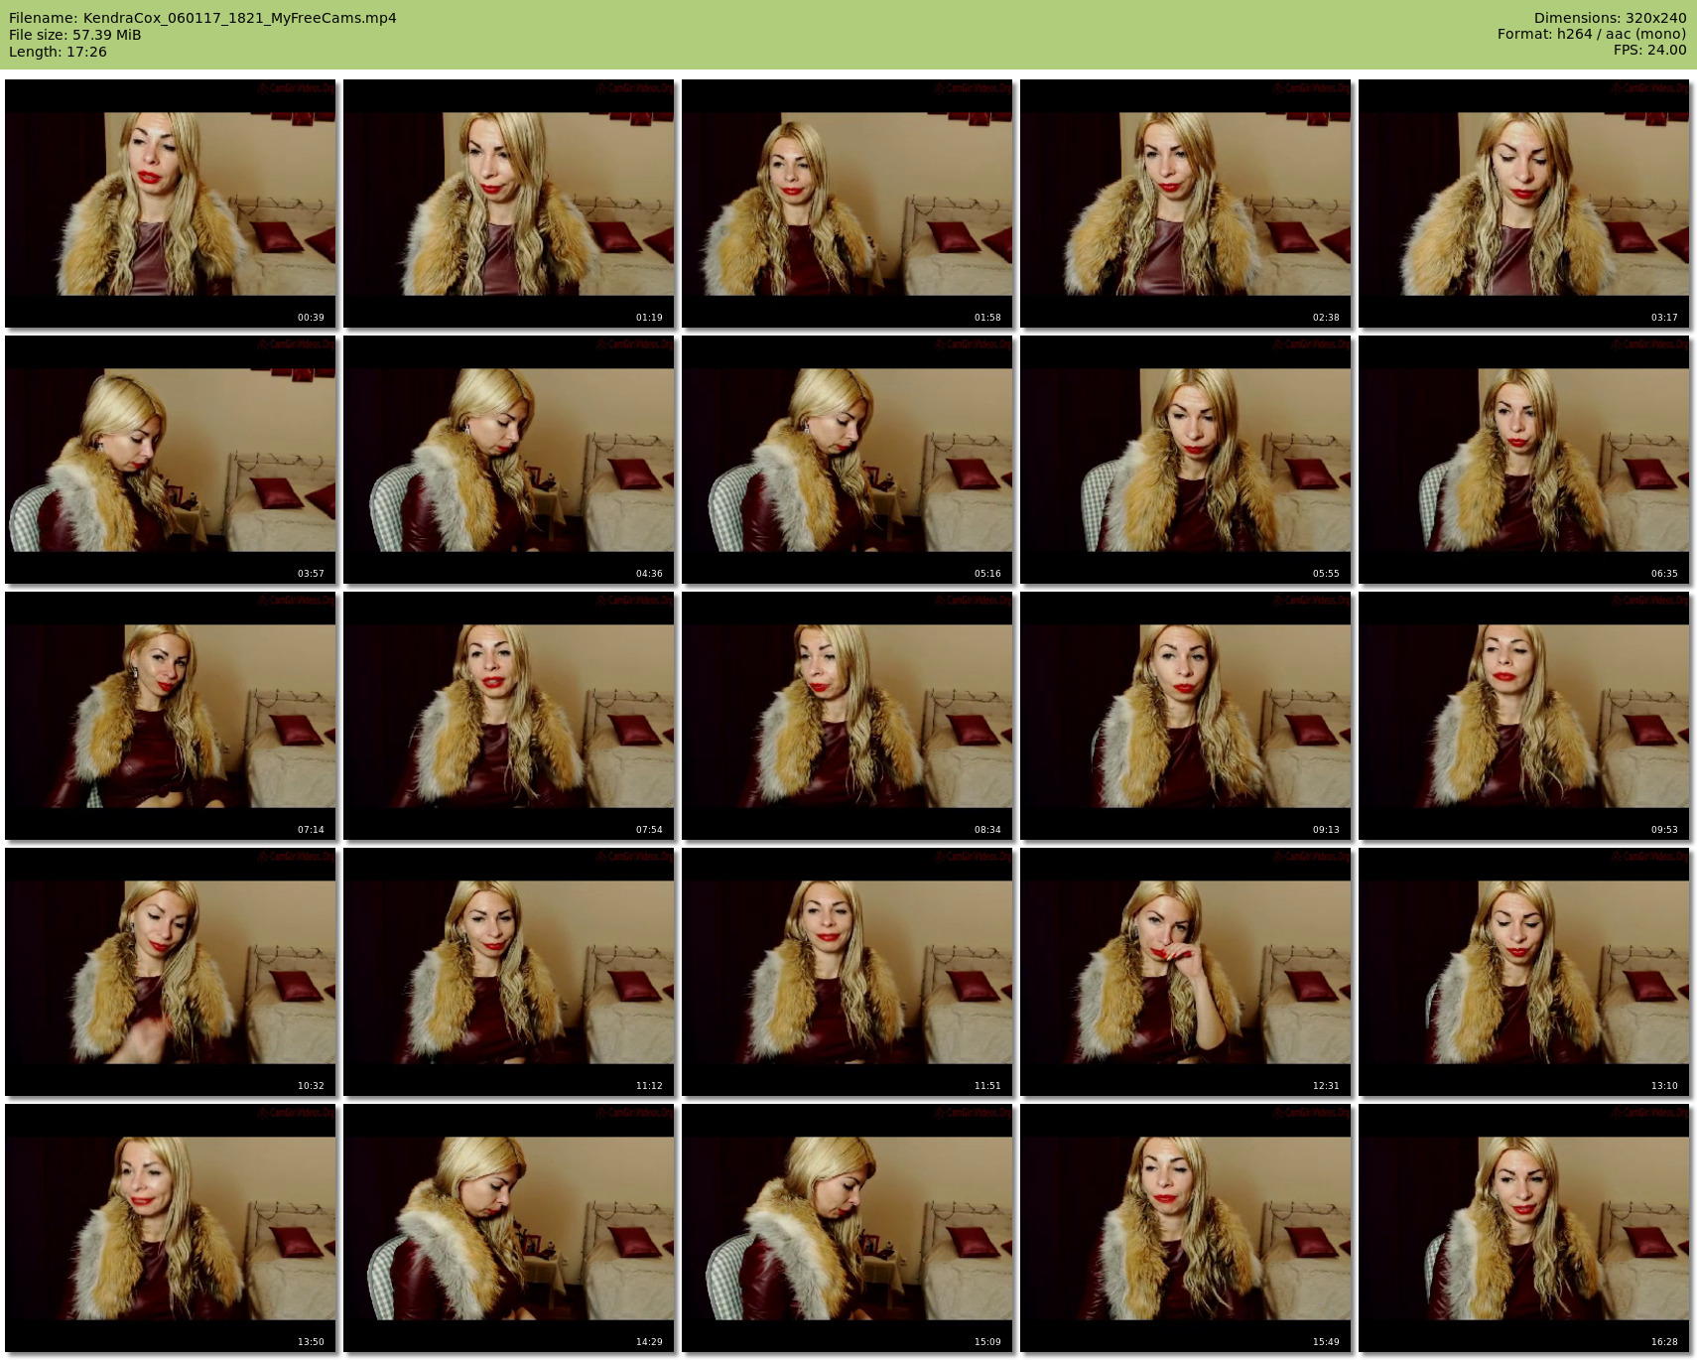Viewport: 1697px width, 1360px height.
Task: Open the thumbnail stamped 00:39
Action: point(171,204)
